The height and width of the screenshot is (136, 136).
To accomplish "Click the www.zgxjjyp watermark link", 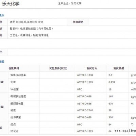I will click(125, 131).
